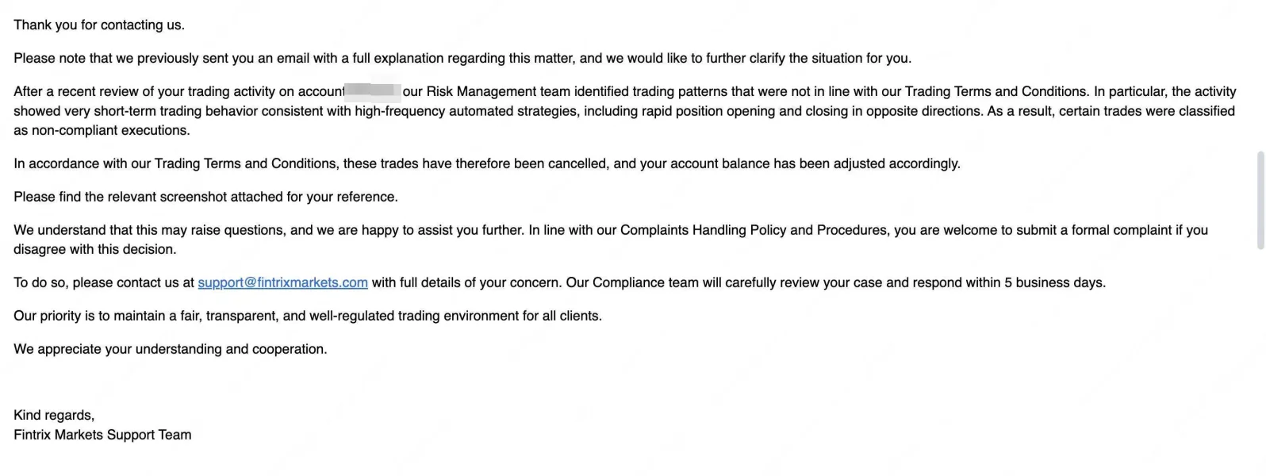Click the "relevant screenshot attached" sentence

206,197
